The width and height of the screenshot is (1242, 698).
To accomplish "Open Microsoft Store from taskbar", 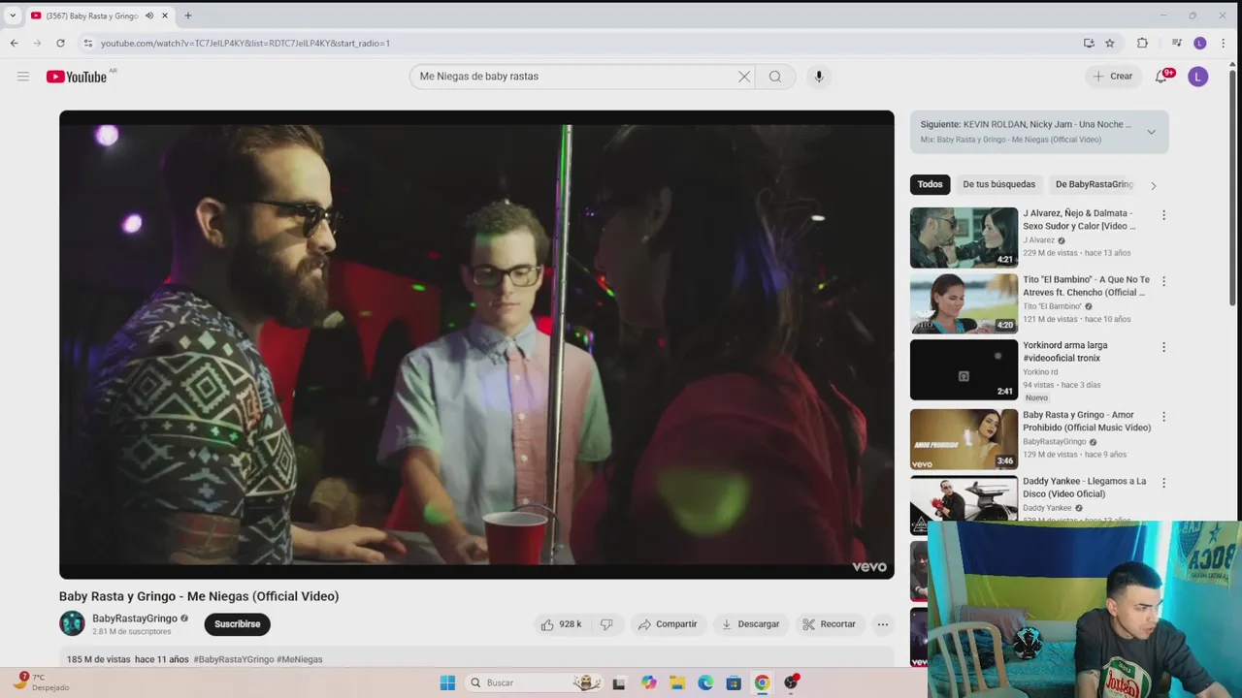I will tap(734, 682).
